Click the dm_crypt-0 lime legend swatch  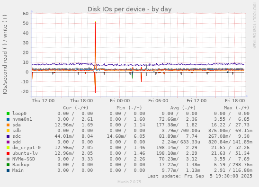8,148
